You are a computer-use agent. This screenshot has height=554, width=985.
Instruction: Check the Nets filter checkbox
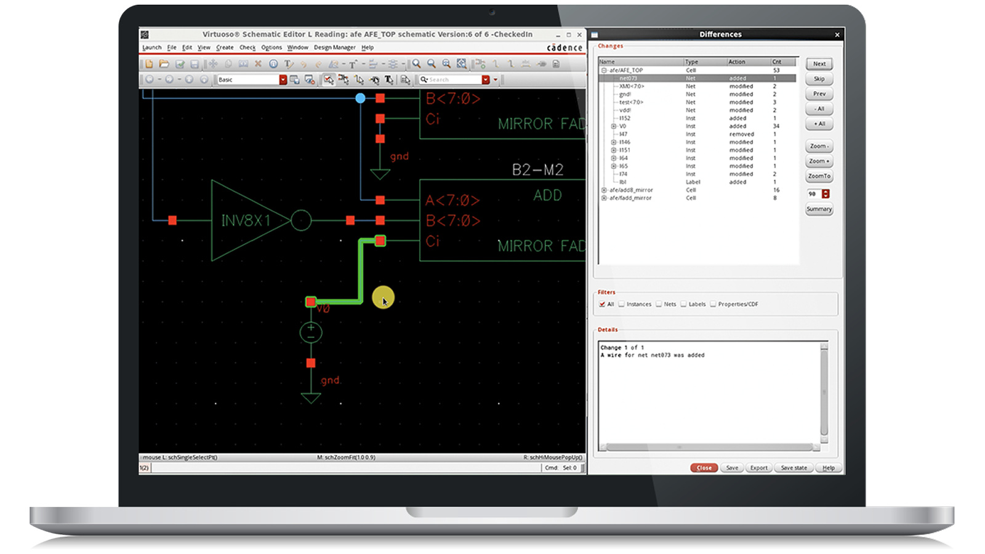(659, 304)
